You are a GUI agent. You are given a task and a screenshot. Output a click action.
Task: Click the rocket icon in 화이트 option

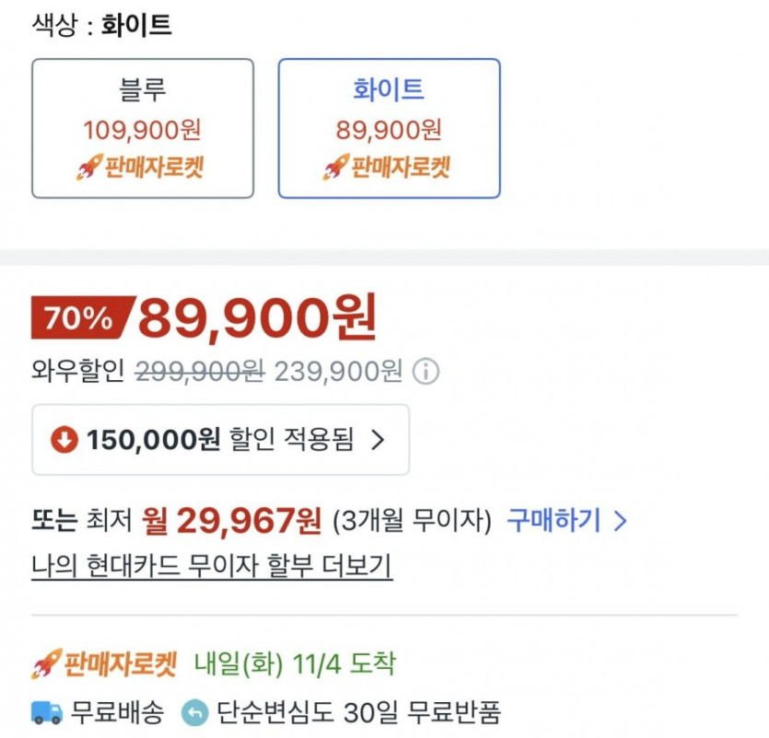pos(334,168)
